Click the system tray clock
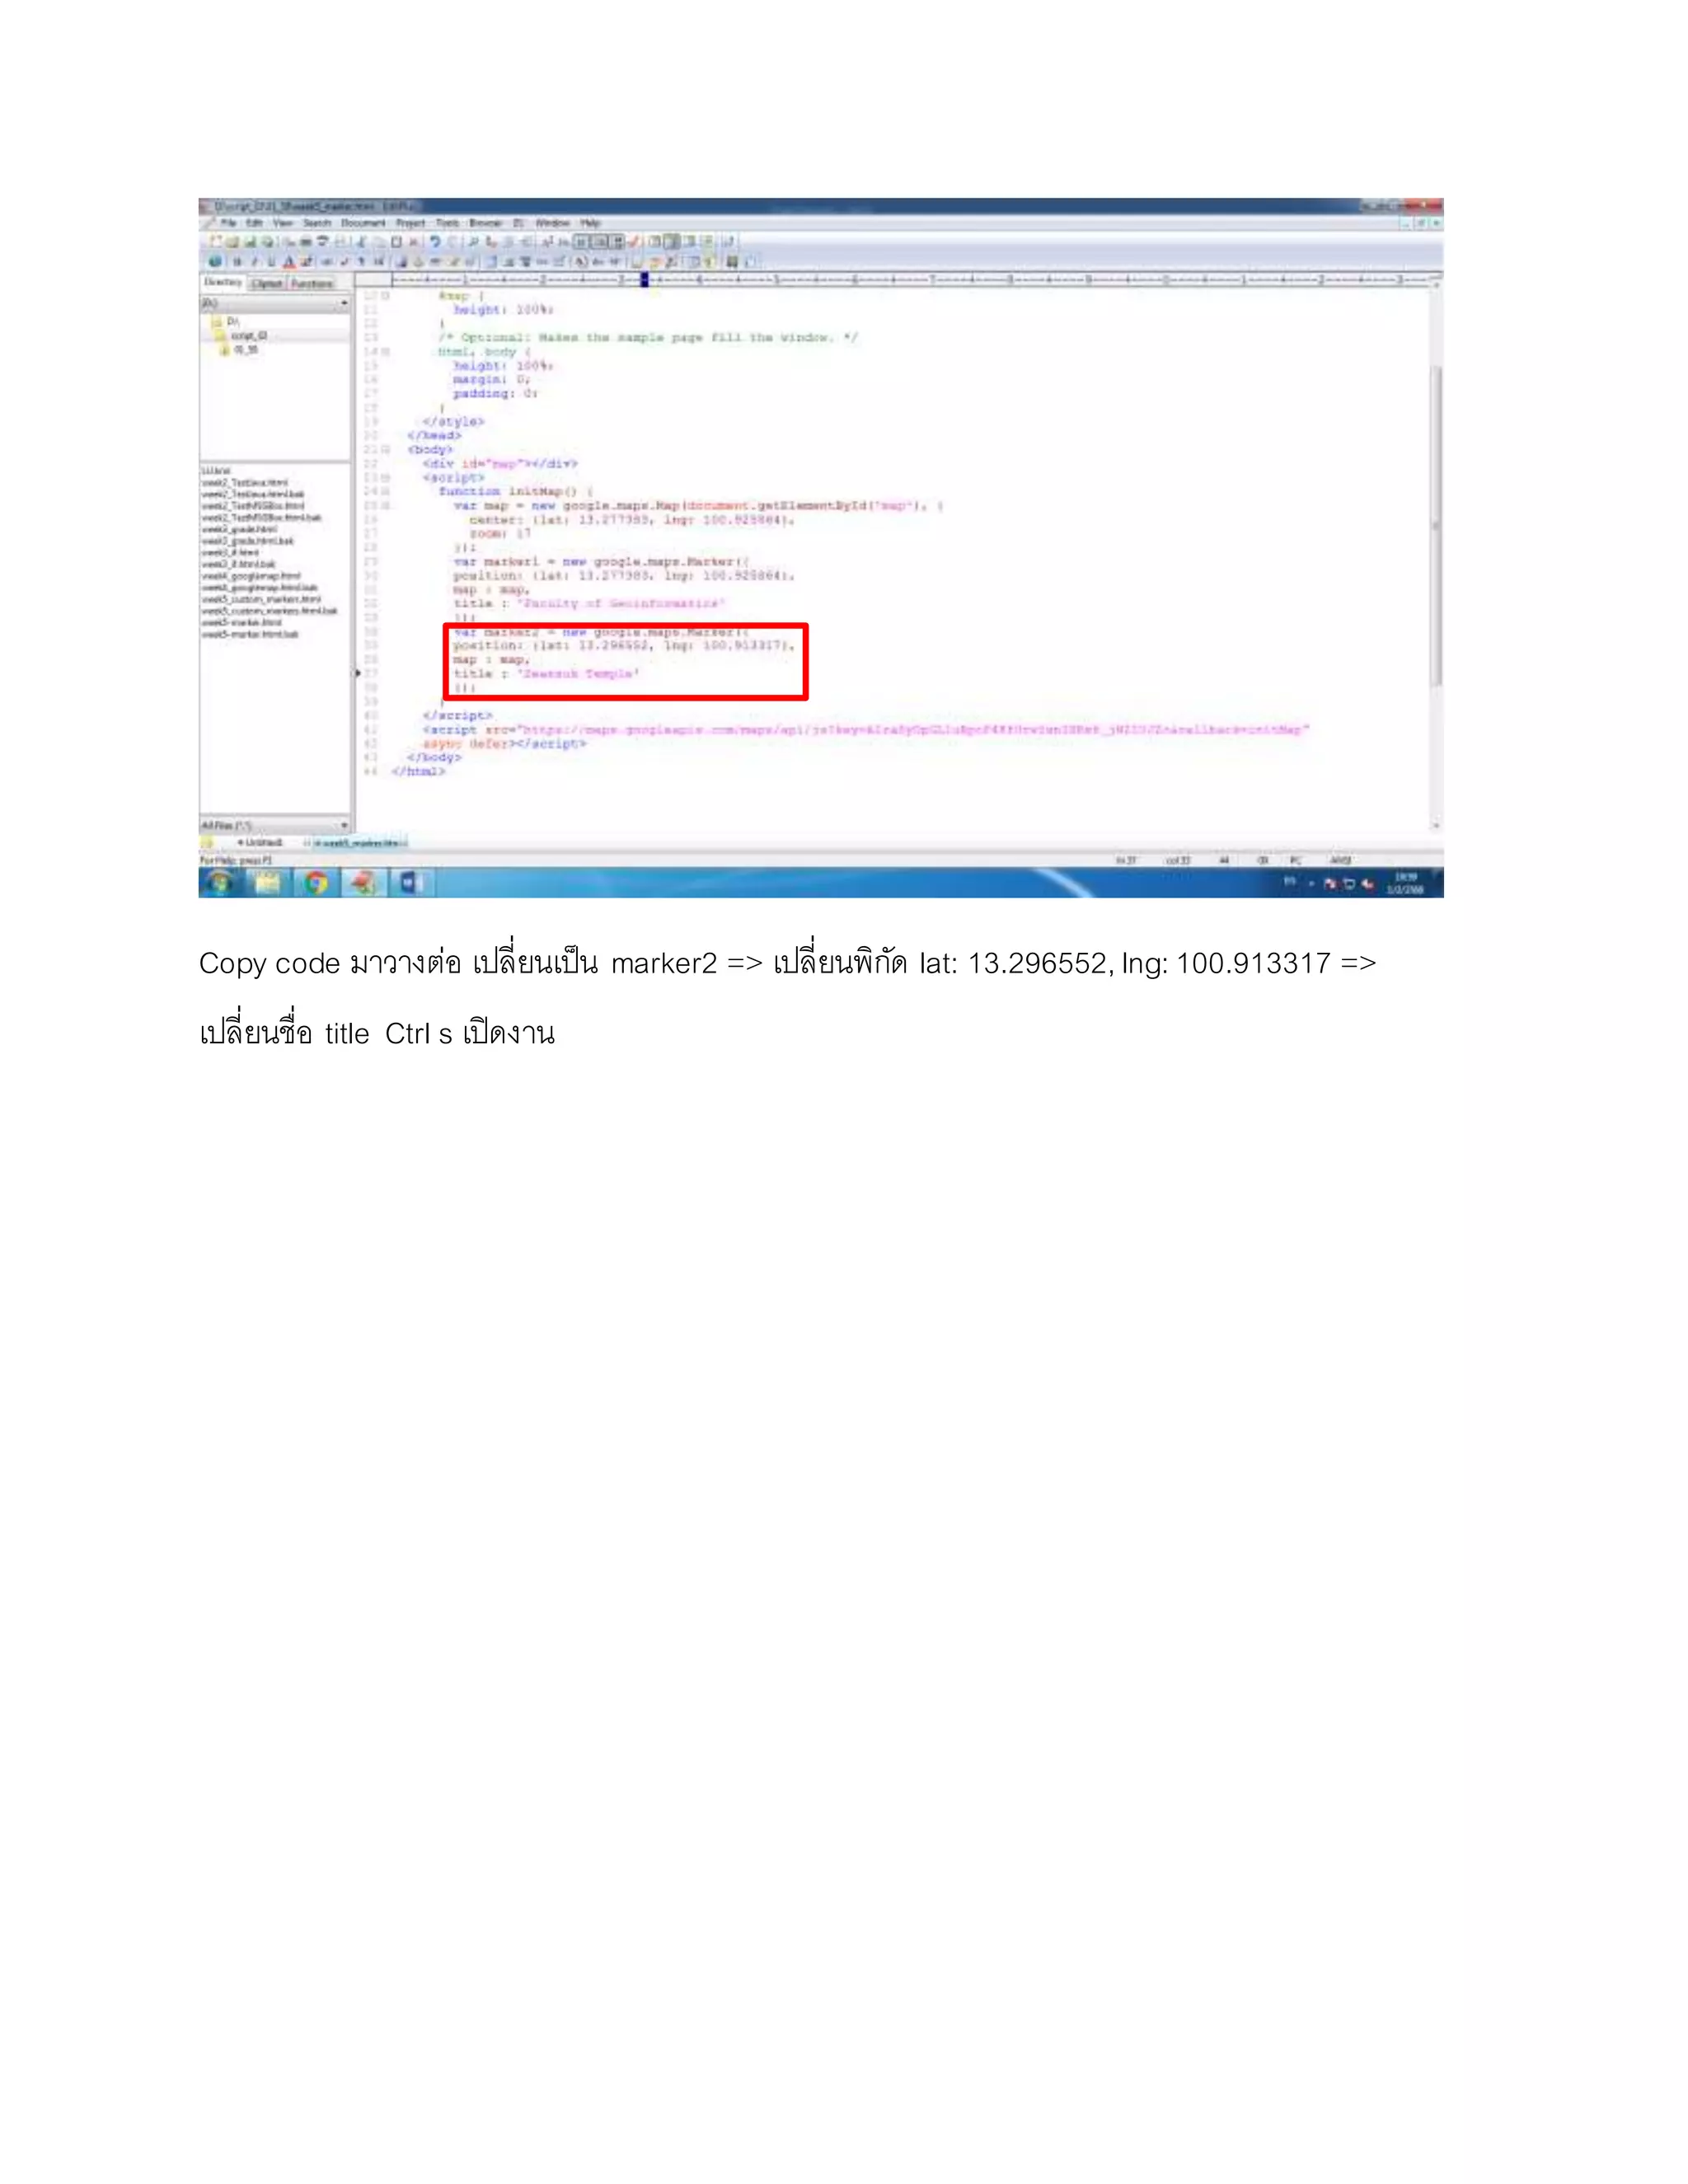 click(1405, 883)
